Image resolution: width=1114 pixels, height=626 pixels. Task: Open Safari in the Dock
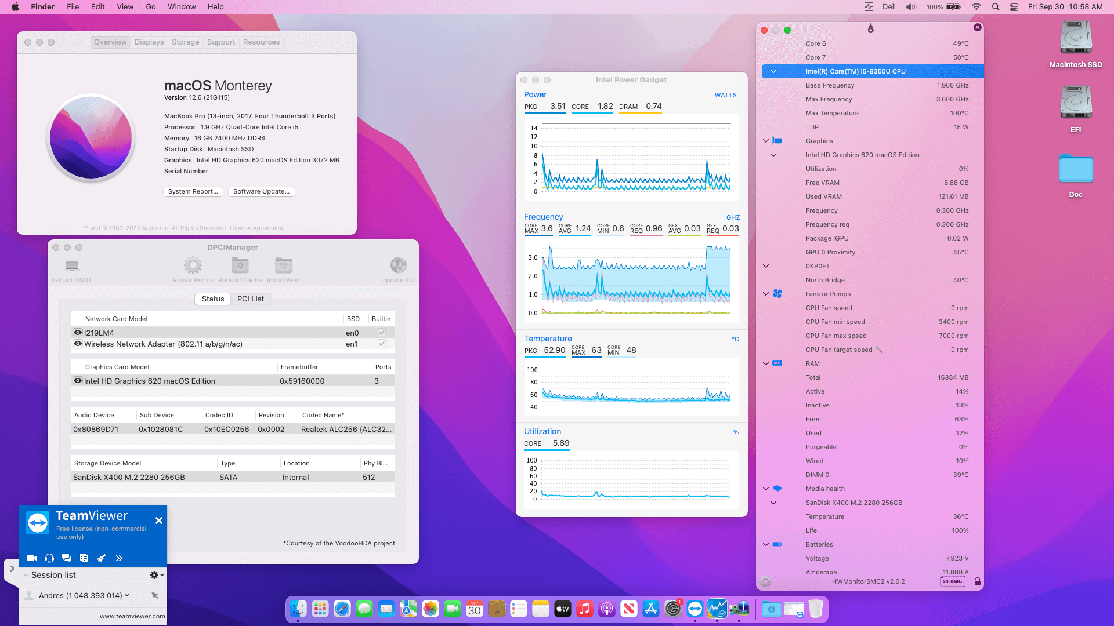click(x=342, y=609)
